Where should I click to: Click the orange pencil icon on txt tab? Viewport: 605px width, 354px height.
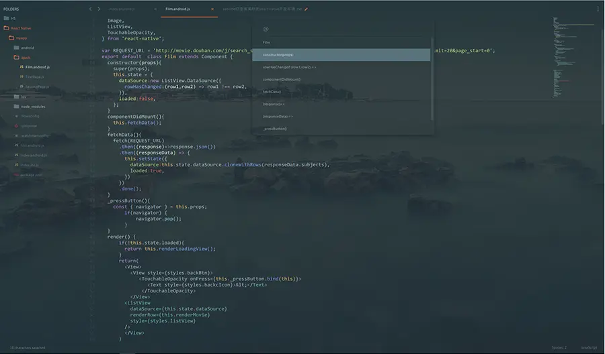[x=307, y=9]
